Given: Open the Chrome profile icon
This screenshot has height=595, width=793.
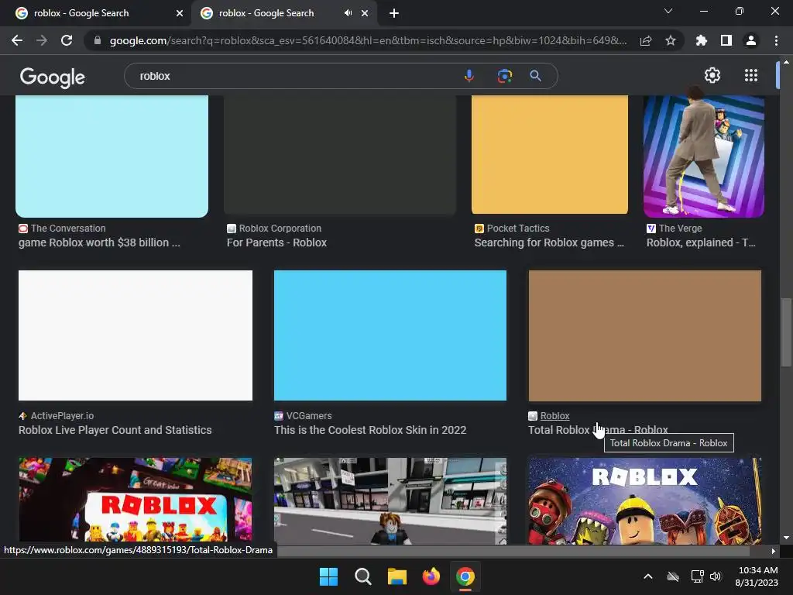Looking at the screenshot, I should coord(751,40).
